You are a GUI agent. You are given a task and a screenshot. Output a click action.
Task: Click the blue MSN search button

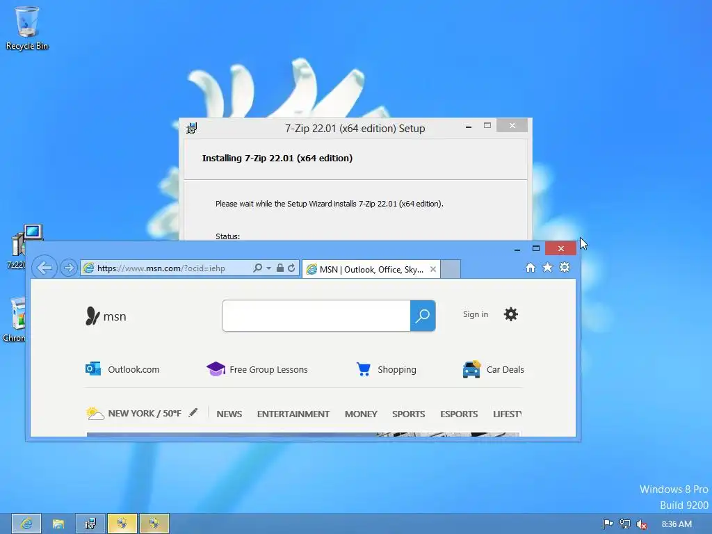pyautogui.click(x=423, y=316)
